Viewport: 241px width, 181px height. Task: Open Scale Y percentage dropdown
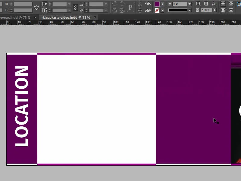tap(69, 10)
